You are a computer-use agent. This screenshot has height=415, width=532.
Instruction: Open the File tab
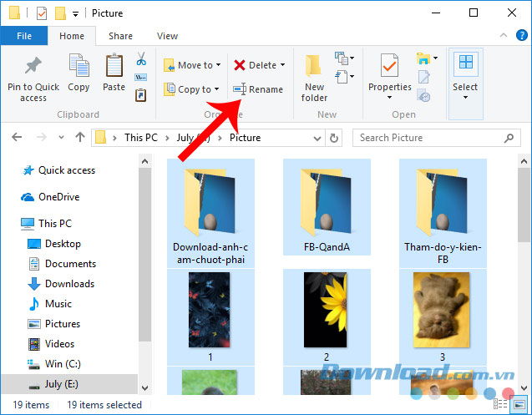24,36
